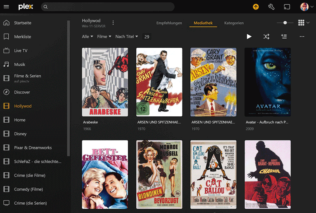Open the orange update arrow icon
This screenshot has width=316, height=213.
[256, 7]
